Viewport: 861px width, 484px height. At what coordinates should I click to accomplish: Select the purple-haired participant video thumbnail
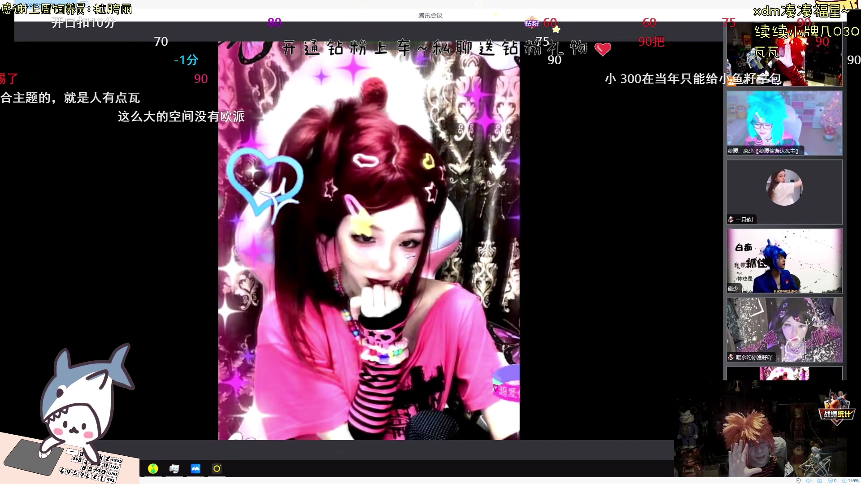click(x=784, y=329)
